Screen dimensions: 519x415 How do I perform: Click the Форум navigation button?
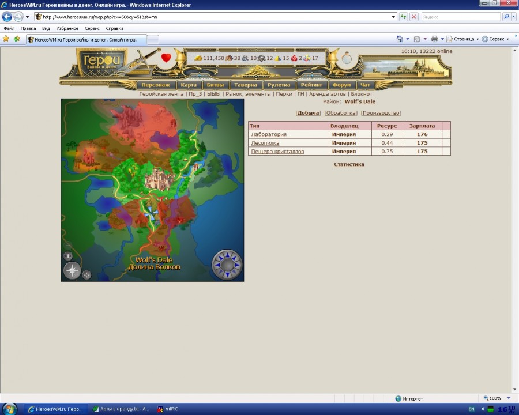(341, 85)
